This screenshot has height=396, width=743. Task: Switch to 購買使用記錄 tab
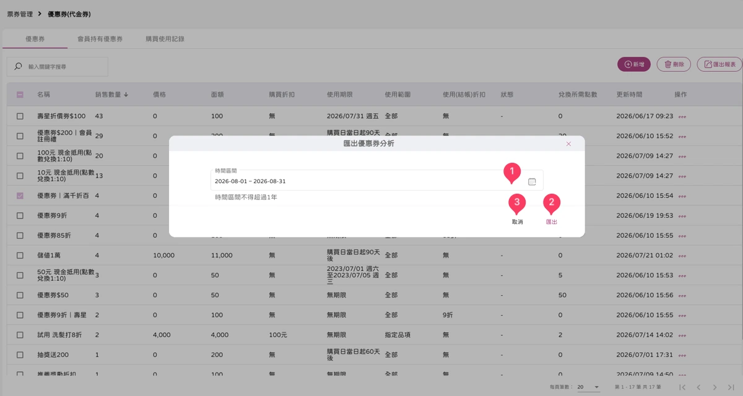coord(165,39)
